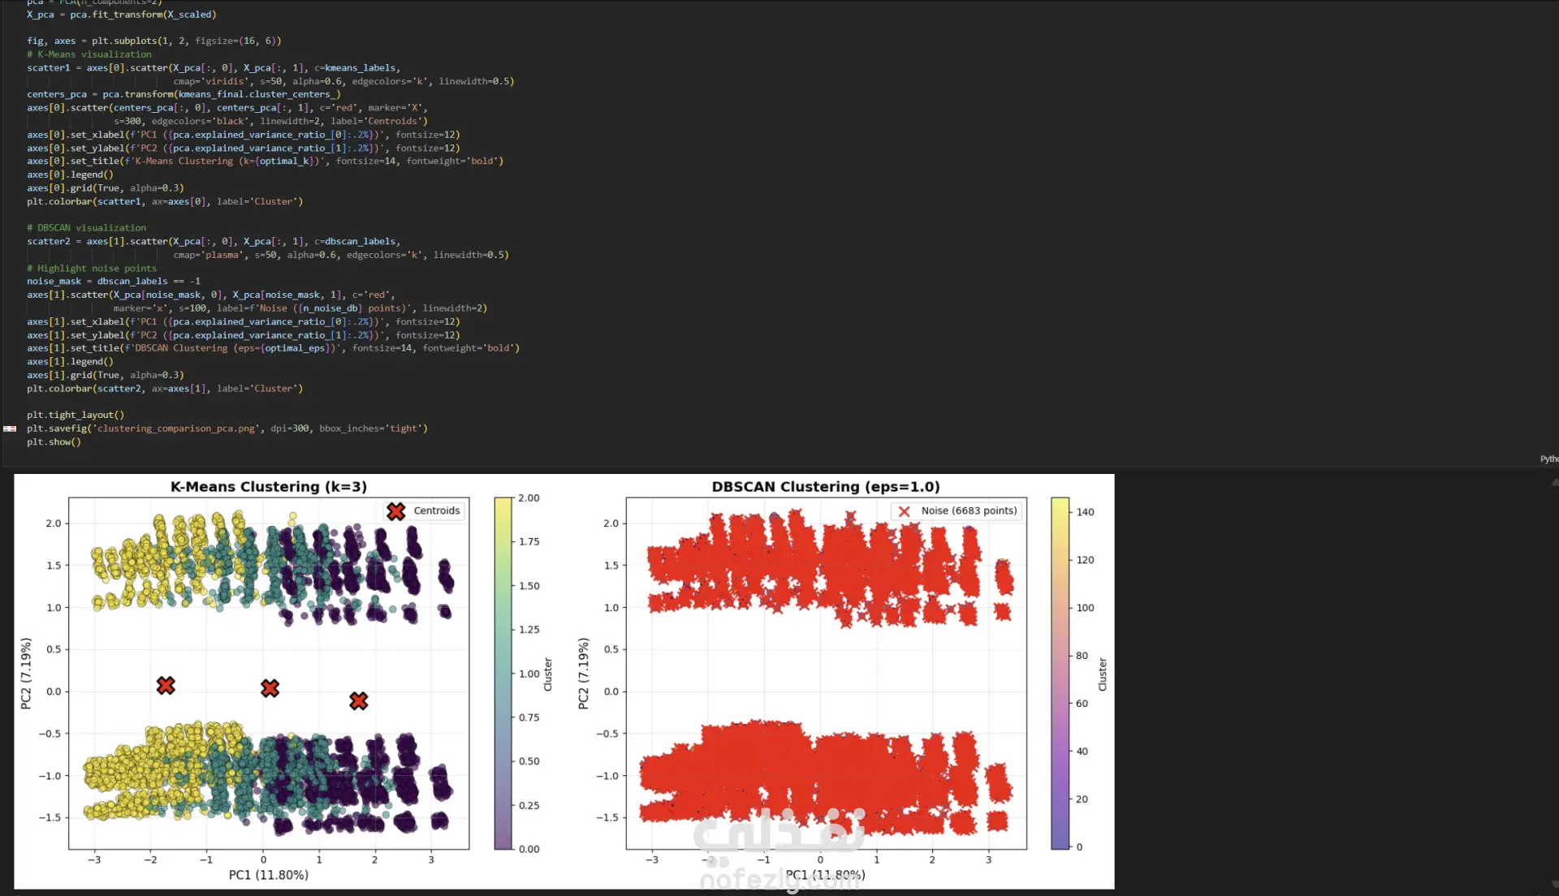Click the PC1 (11.80%) label under K-Means plot
This screenshot has height=896, width=1559.
pyautogui.click(x=268, y=875)
